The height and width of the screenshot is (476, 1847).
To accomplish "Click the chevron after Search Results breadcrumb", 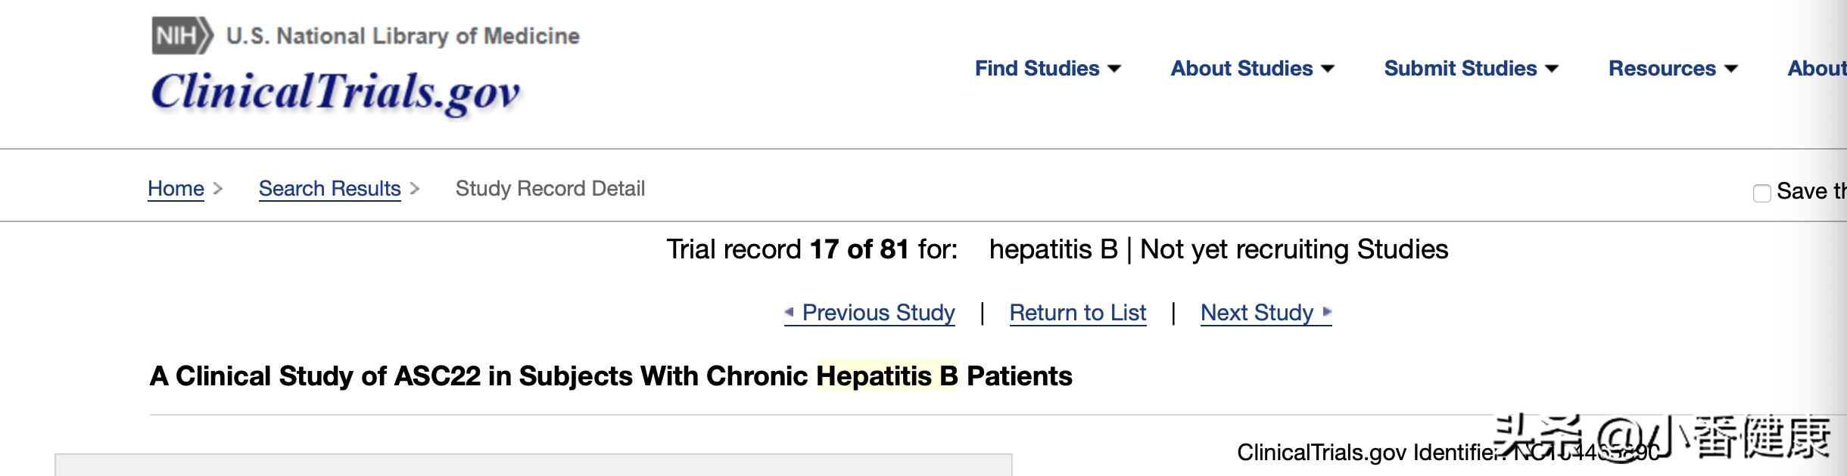I will (415, 188).
